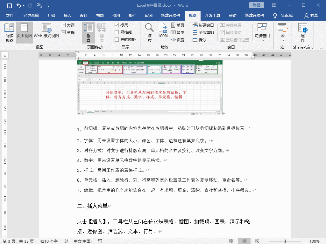Switch to 阅读视图 reading view
The height and width of the screenshot is (244, 326).
tap(9, 33)
